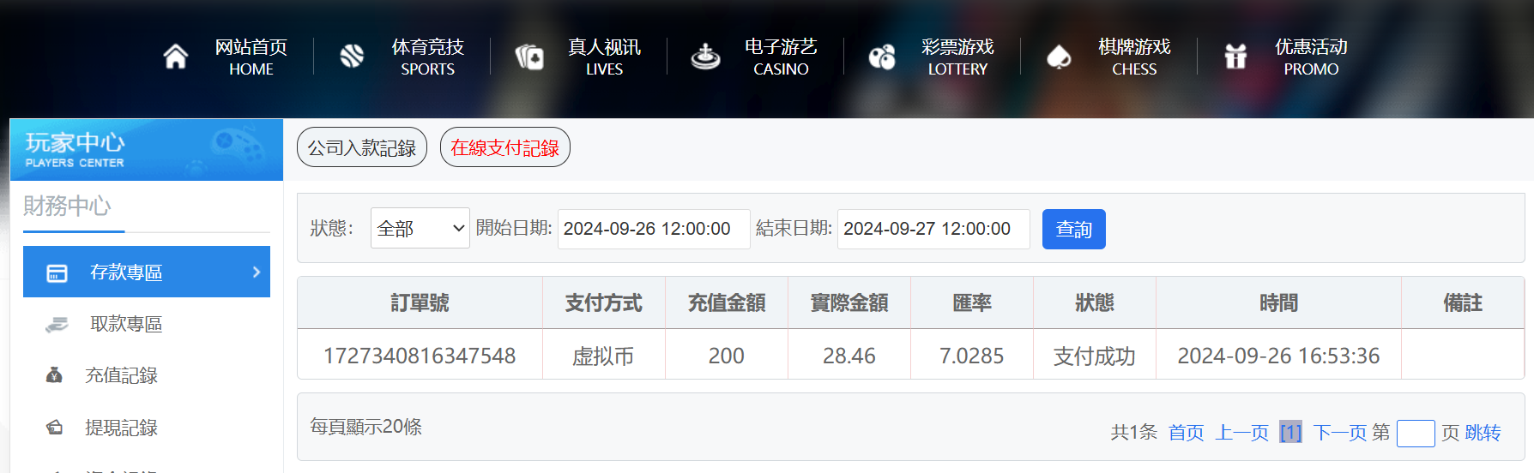The height and width of the screenshot is (473, 1534).
Task: Click the 首页 first page link
Action: pos(1186,433)
